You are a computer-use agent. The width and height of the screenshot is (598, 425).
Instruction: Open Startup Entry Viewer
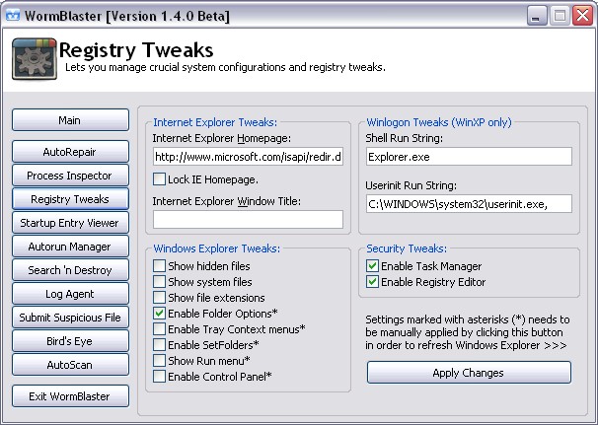click(x=70, y=223)
